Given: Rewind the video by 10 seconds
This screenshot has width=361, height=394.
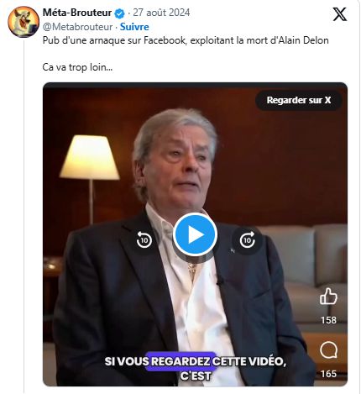Looking at the screenshot, I should (x=144, y=240).
